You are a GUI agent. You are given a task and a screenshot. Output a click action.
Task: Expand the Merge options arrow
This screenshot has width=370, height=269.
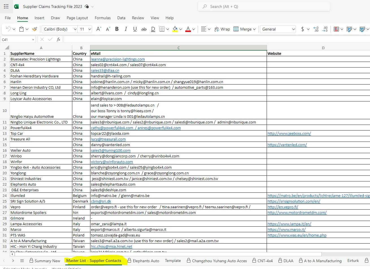point(254,29)
